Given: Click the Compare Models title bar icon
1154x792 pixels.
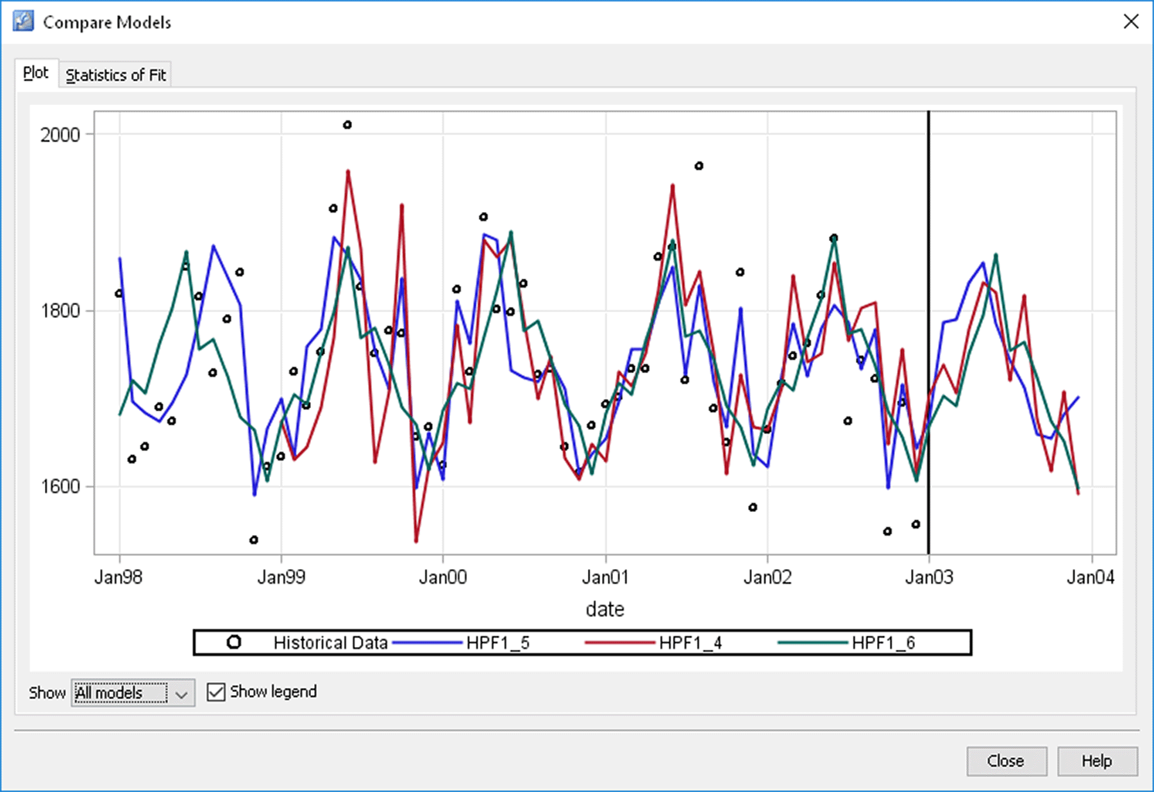Looking at the screenshot, I should [x=24, y=21].
